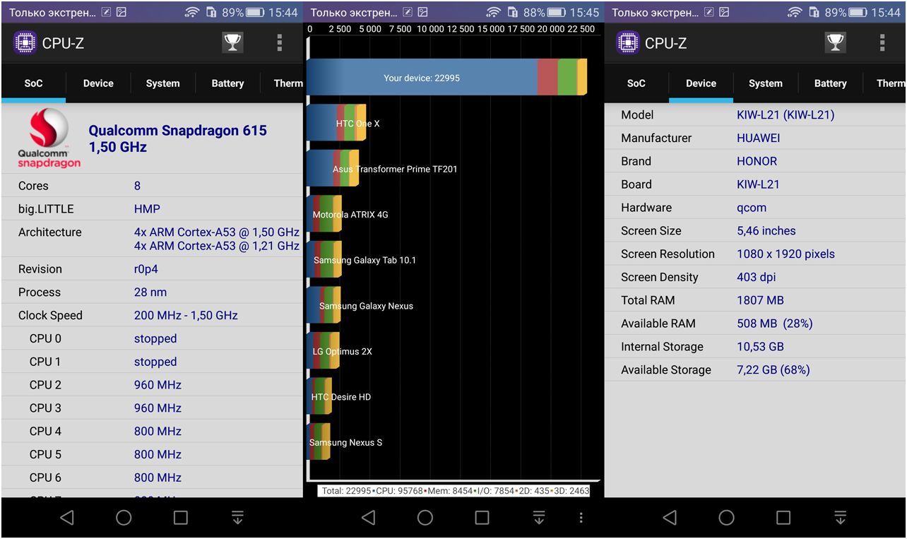This screenshot has width=907, height=539.
Task: Switch to the SoC tab on the Device info screen
Action: pos(636,83)
